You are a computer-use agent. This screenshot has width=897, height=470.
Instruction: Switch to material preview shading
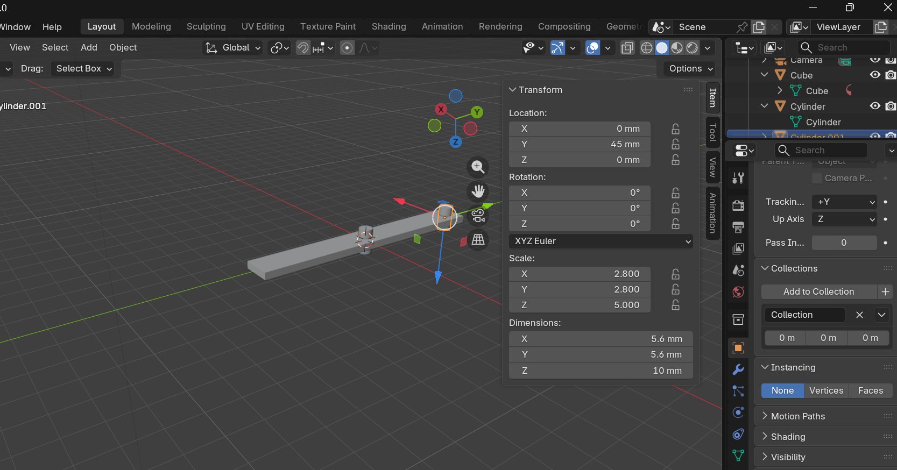tap(677, 48)
